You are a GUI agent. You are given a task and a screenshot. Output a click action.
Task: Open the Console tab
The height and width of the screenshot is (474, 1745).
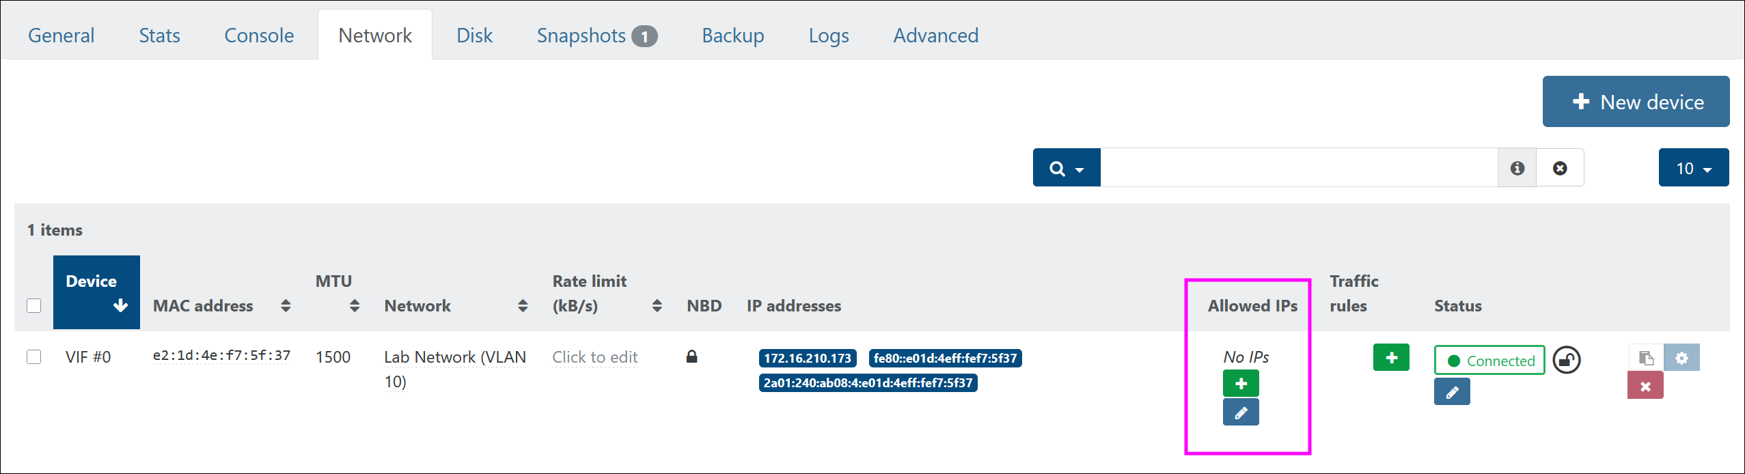[x=259, y=36]
